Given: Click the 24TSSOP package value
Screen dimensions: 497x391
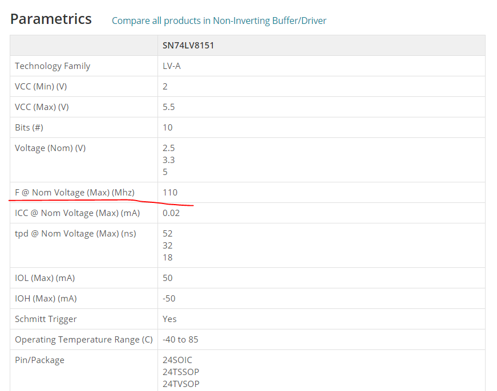Looking at the screenshot, I should [181, 372].
